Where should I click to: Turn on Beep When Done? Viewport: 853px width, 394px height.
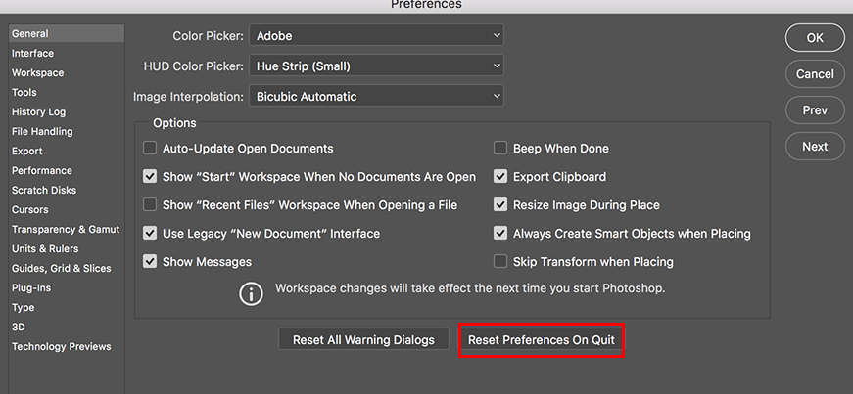point(500,149)
